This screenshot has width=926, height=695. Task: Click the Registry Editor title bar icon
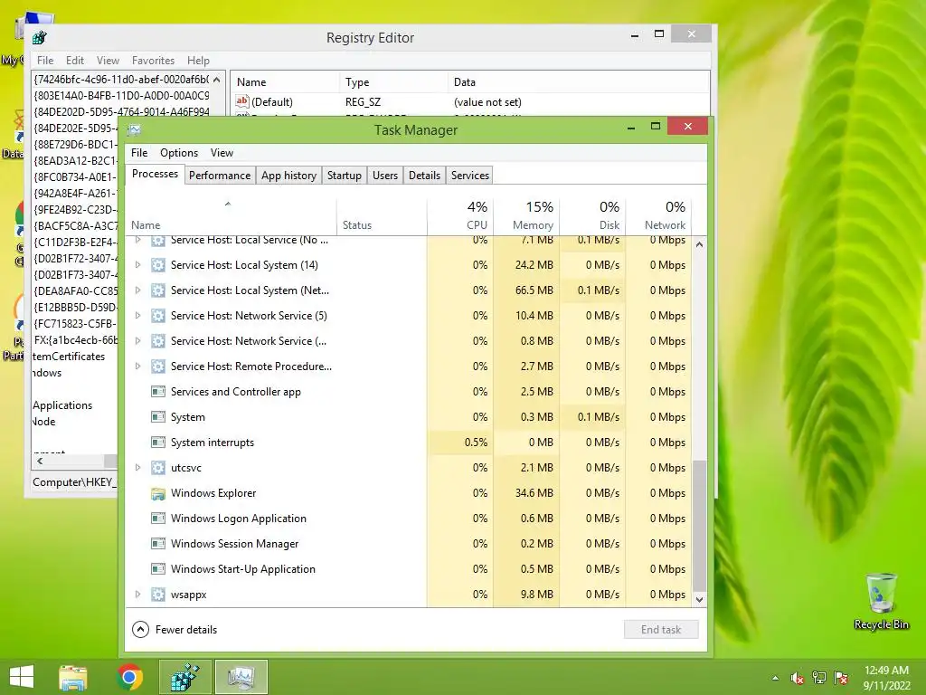(x=40, y=38)
